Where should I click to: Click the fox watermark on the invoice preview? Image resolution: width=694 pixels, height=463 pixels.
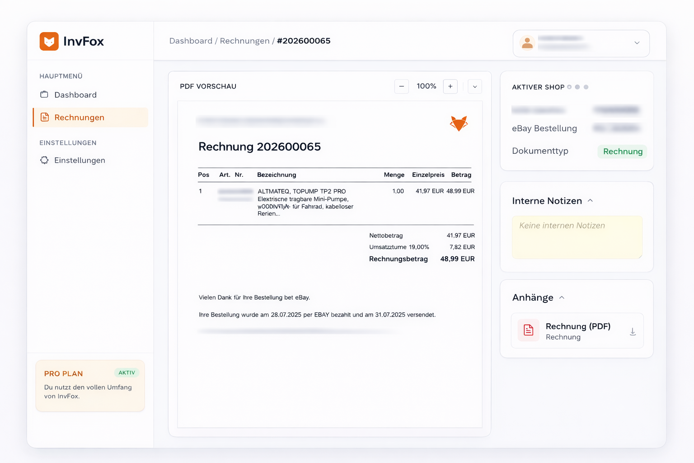[459, 123]
